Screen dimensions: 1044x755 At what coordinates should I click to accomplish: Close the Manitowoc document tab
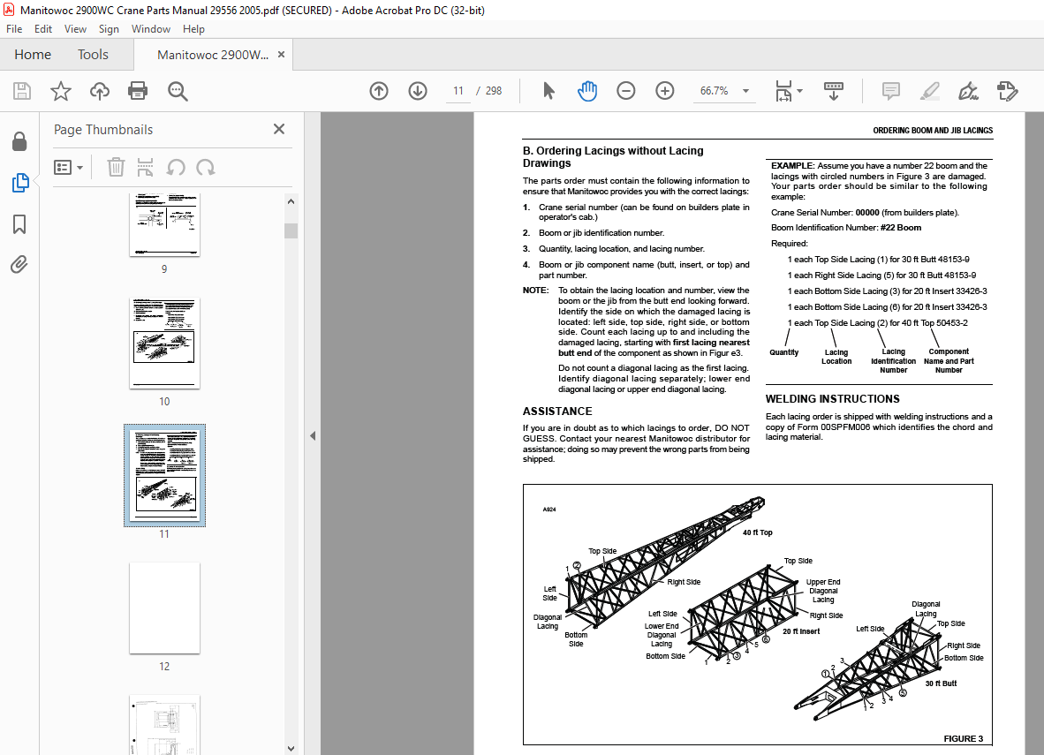pyautogui.click(x=281, y=55)
